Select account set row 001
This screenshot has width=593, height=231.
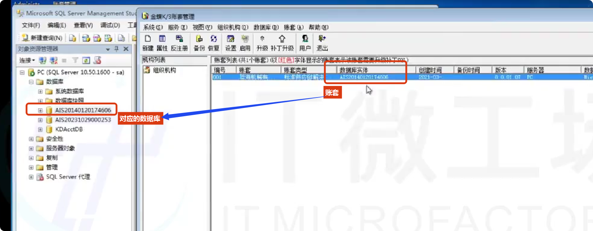click(x=402, y=77)
